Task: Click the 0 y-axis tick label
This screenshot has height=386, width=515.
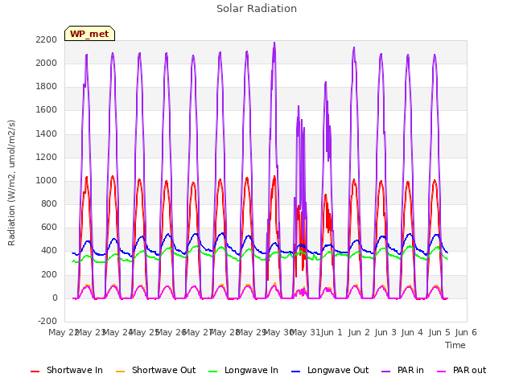Action: tap(55, 298)
